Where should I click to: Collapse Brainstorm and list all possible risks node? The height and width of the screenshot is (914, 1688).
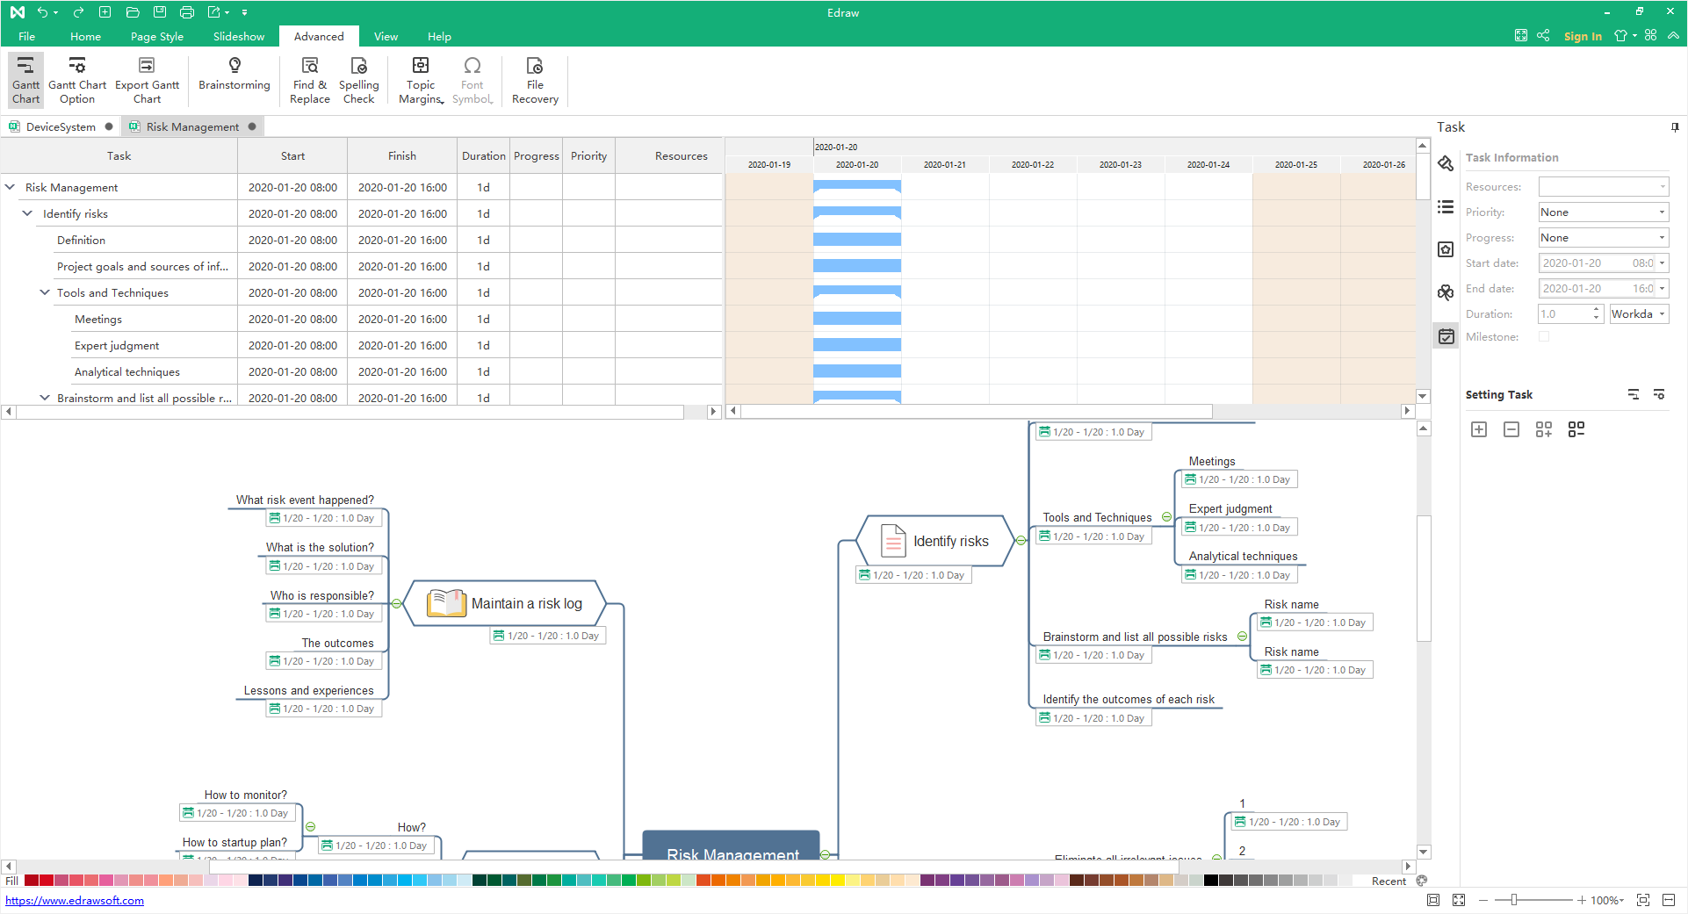(x=1242, y=637)
